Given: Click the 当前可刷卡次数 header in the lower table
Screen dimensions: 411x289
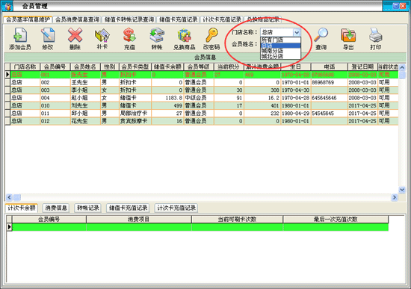Looking at the screenshot, I should (x=237, y=220).
